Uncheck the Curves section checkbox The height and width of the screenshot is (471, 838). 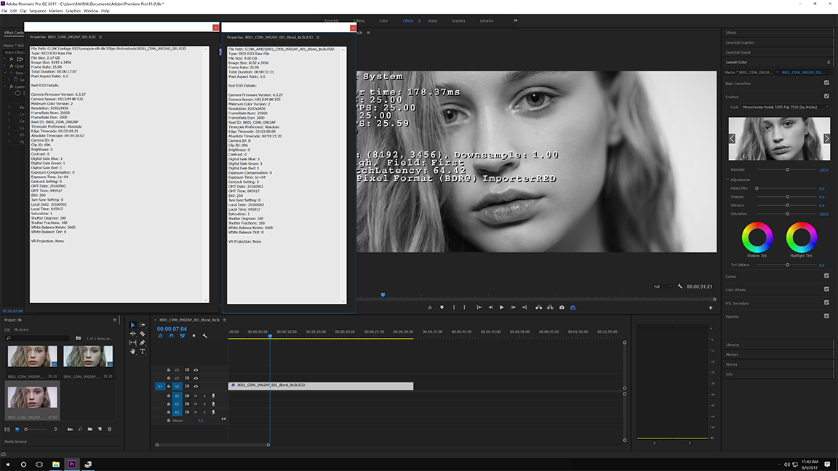point(826,276)
